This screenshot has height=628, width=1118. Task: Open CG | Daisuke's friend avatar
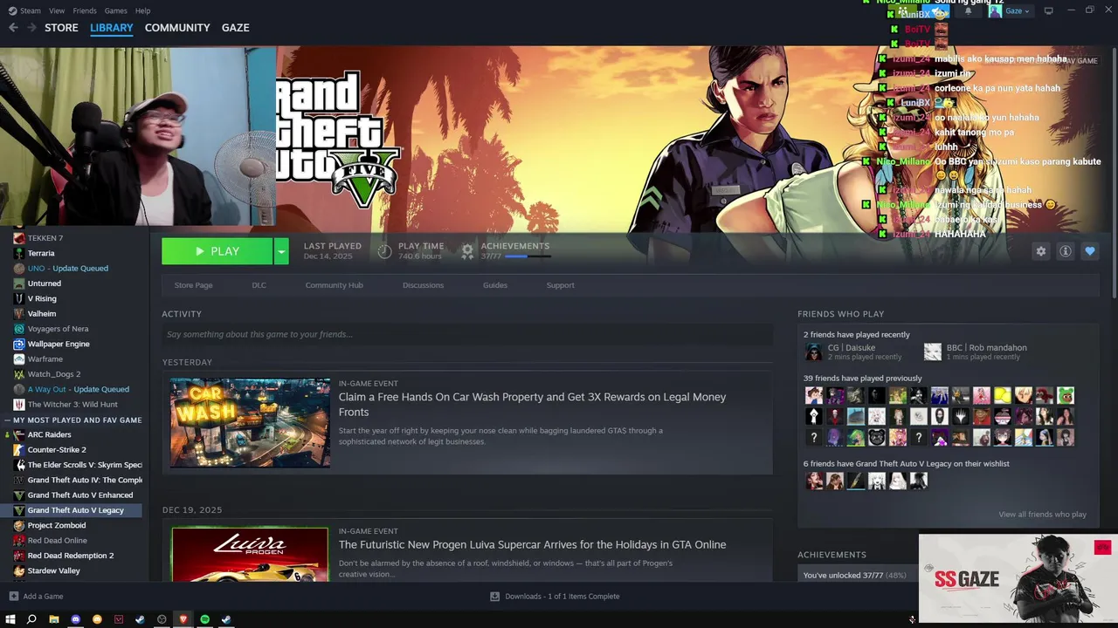tap(813, 352)
